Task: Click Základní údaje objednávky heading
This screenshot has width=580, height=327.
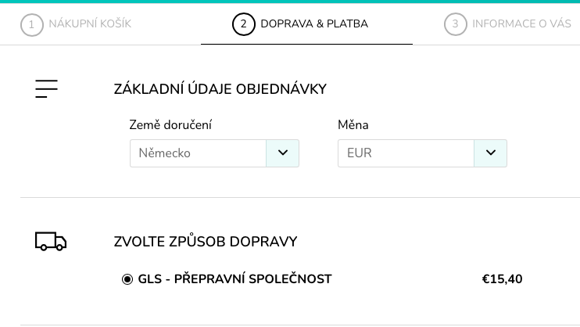Action: [220, 89]
